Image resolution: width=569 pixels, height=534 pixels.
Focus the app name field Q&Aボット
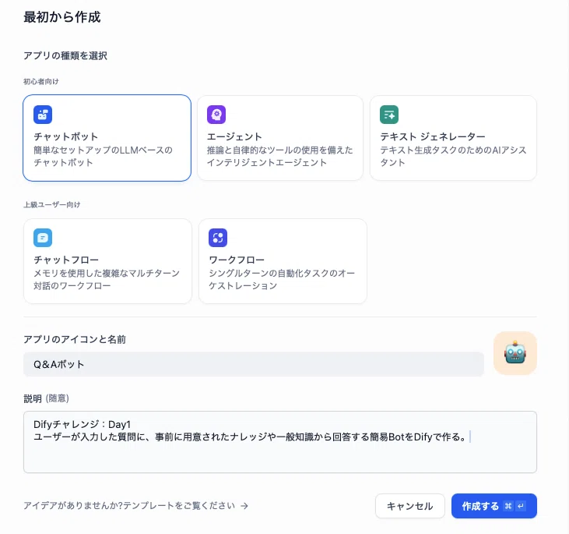[x=254, y=364]
